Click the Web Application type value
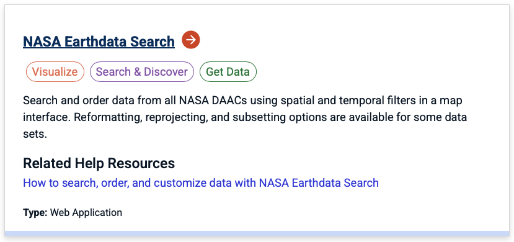Screen dimensions: 514x242 [x=86, y=212]
